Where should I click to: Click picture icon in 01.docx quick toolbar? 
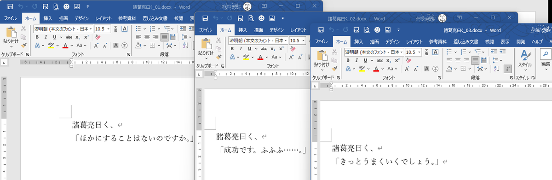(x=77, y=6)
